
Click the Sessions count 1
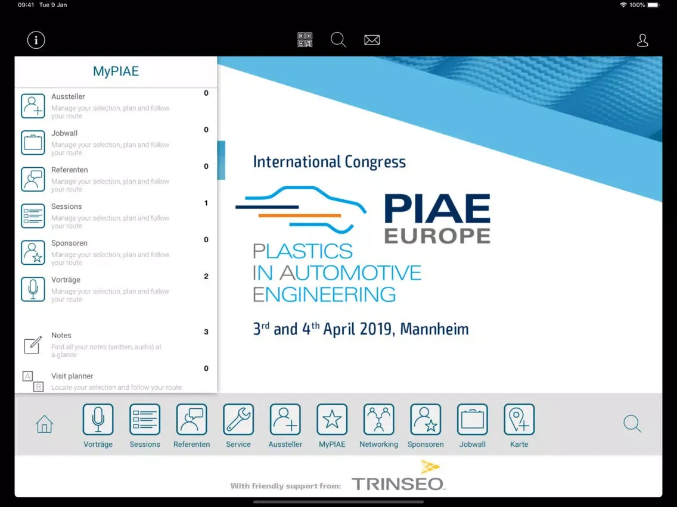click(206, 203)
